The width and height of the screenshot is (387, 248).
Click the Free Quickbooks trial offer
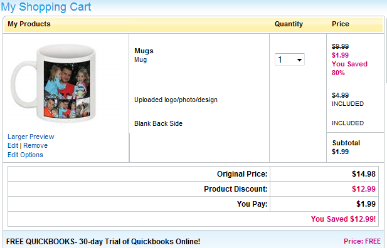pyautogui.click(x=103, y=241)
